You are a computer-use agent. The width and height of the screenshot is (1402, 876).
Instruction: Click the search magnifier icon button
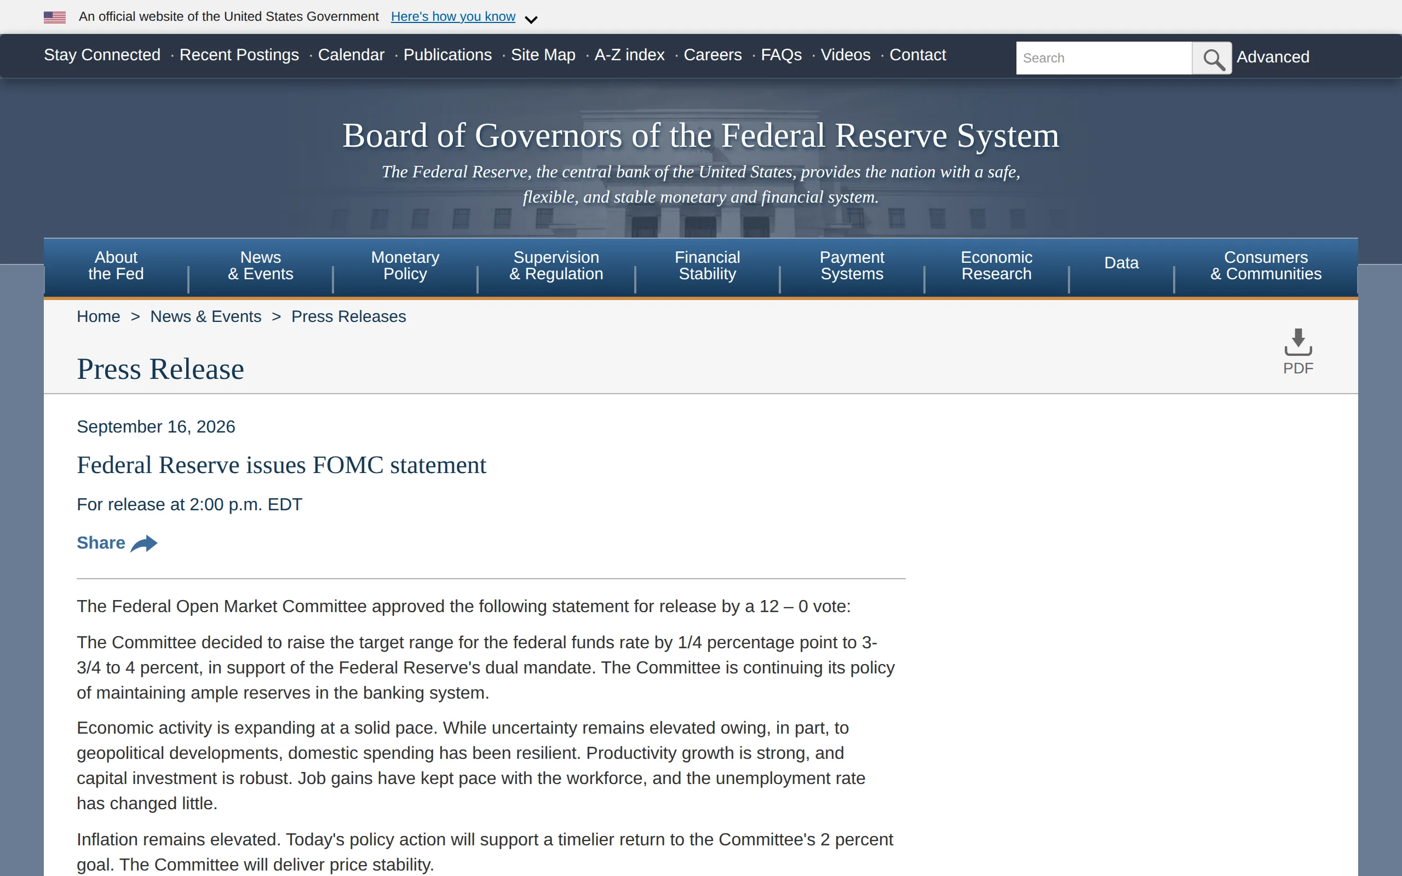tap(1212, 58)
